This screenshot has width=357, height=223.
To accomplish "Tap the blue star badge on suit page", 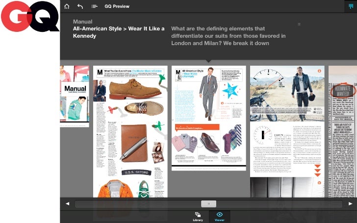I will click(230, 90).
